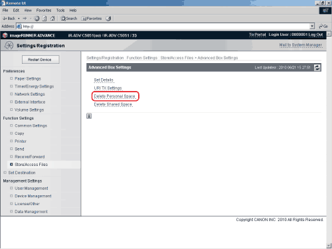Screen dimensions: 332x249
Task: Go back using the Back arrow
Action: 9,19
